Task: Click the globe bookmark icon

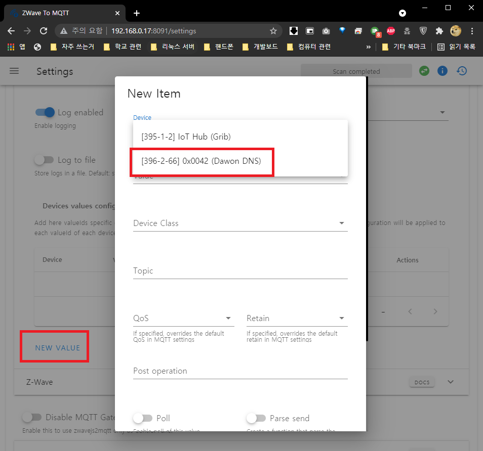Action: [x=37, y=47]
